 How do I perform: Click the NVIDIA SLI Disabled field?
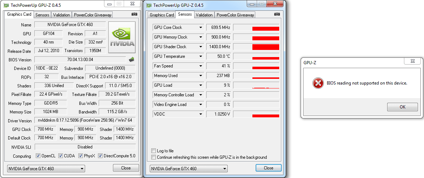click(85, 147)
